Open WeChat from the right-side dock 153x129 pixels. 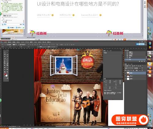click(150, 56)
